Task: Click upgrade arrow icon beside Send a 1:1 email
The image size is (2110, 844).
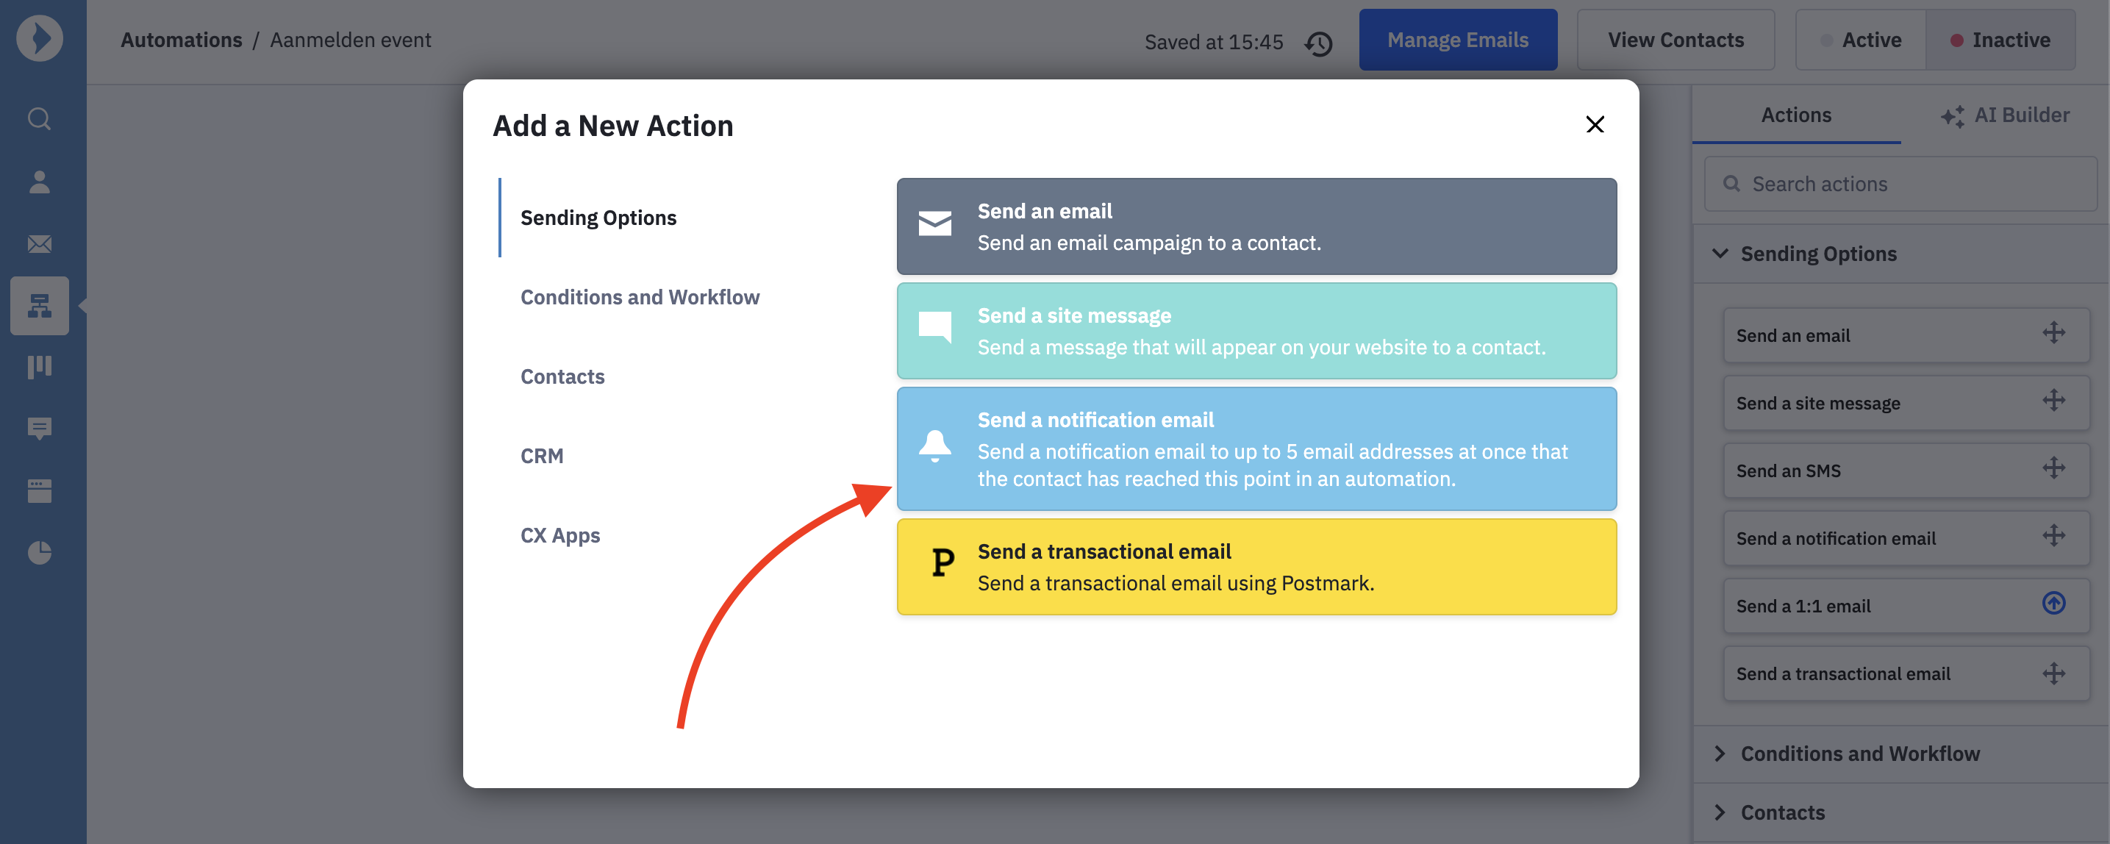Action: click(x=2053, y=603)
